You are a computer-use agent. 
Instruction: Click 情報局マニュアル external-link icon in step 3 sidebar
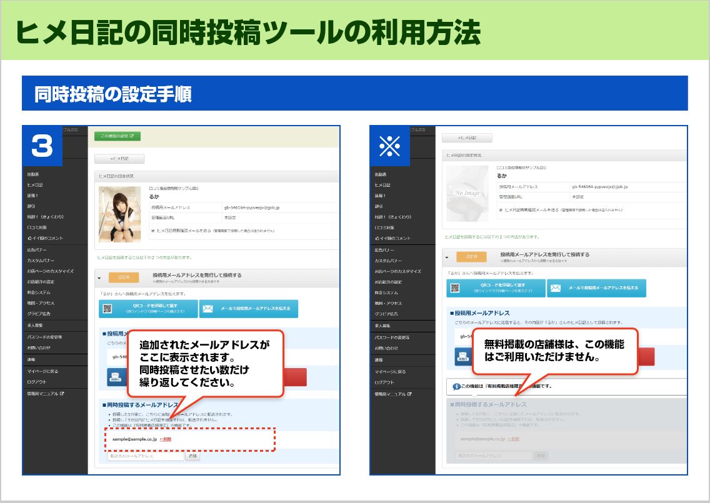[62, 394]
